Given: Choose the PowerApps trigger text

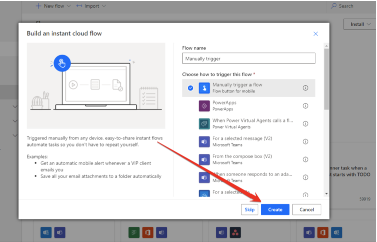Looking at the screenshot, I should coord(224,103).
